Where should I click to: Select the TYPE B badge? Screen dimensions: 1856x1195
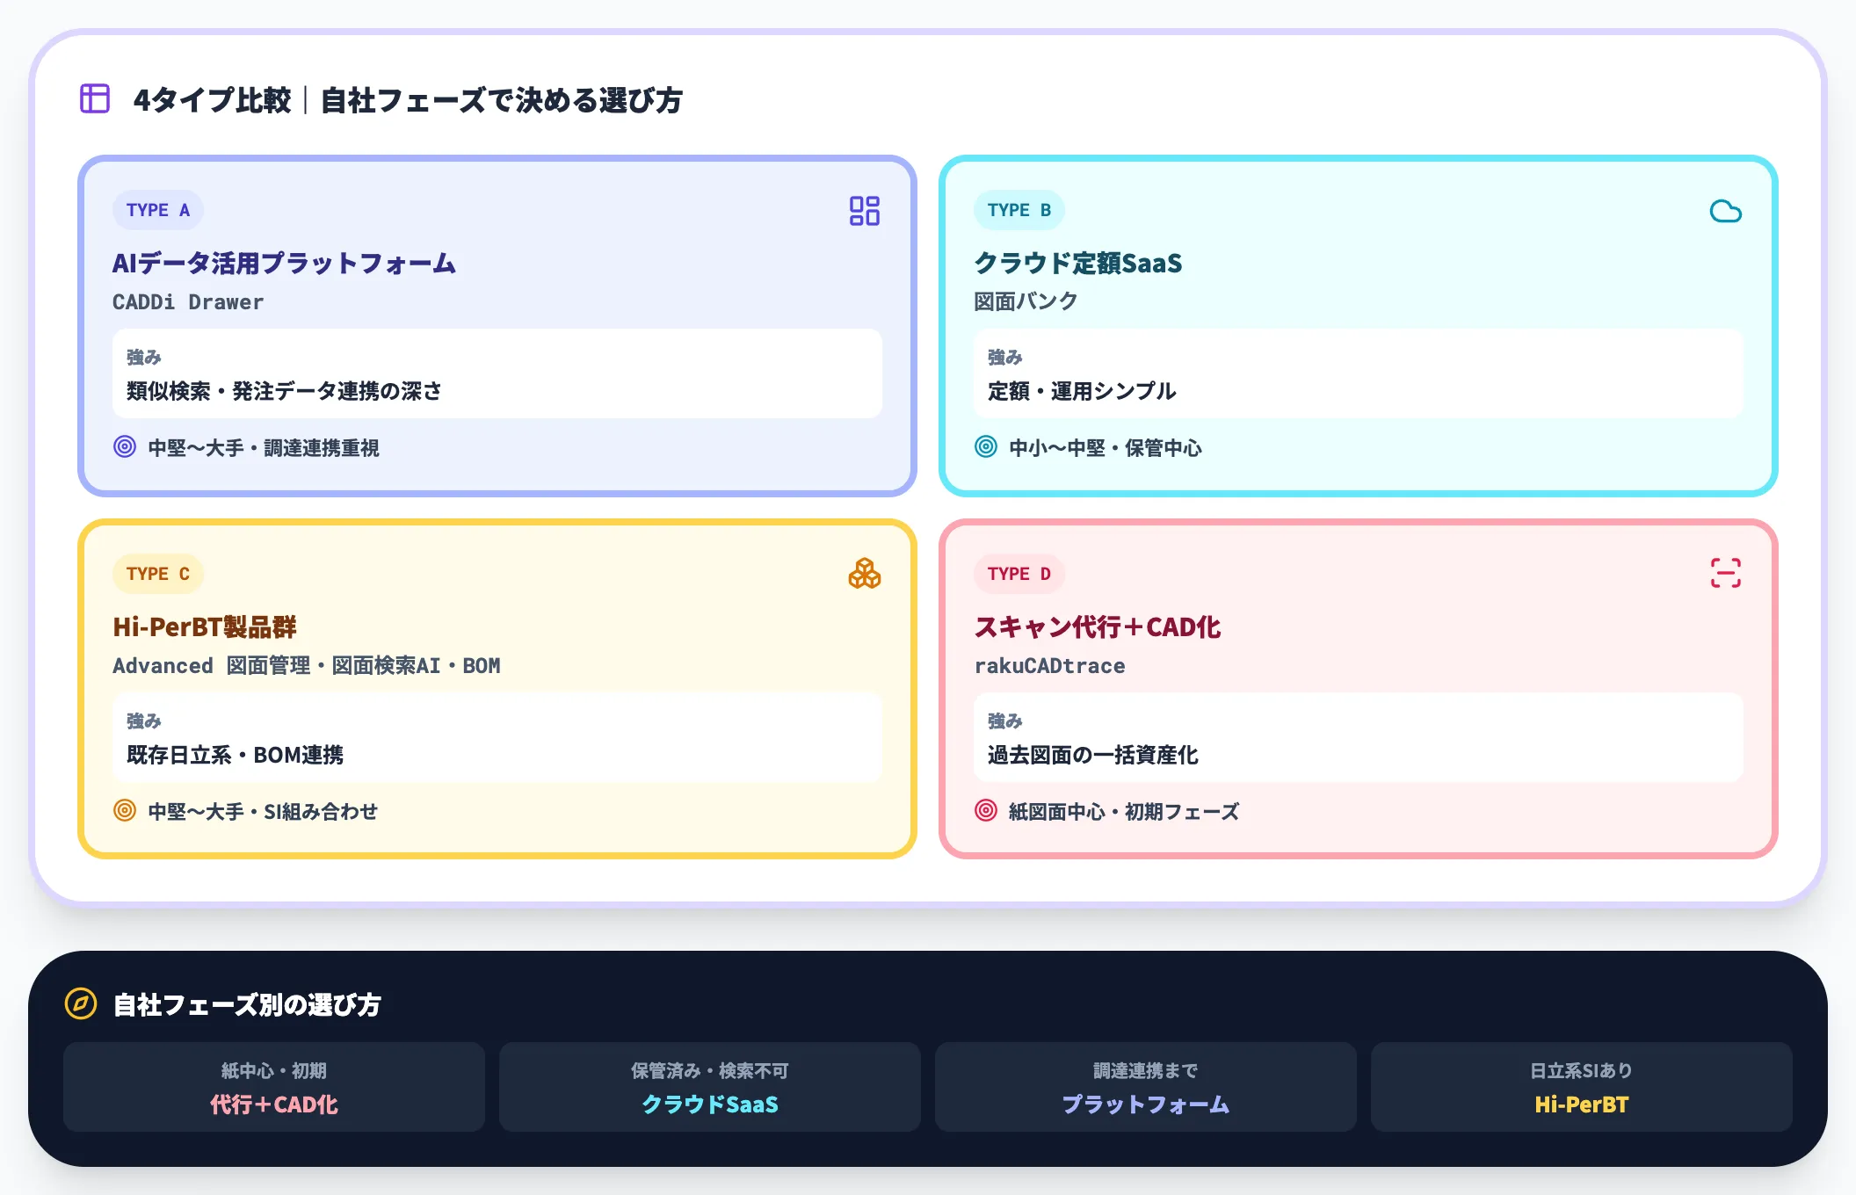[x=1019, y=210]
